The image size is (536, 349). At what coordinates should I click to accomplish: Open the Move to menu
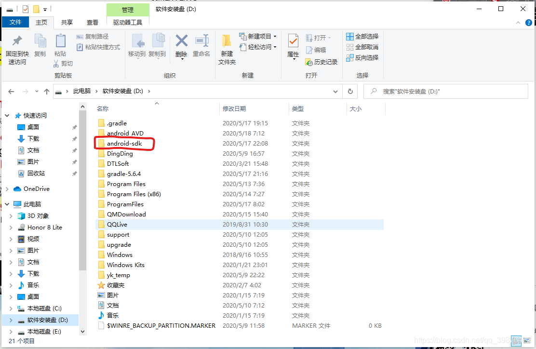point(137,46)
